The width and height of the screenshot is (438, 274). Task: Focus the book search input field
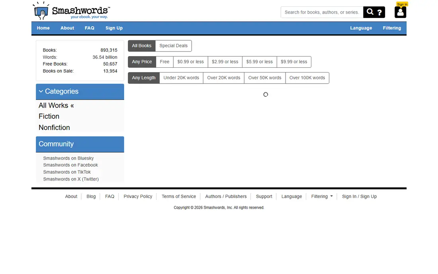(322, 12)
